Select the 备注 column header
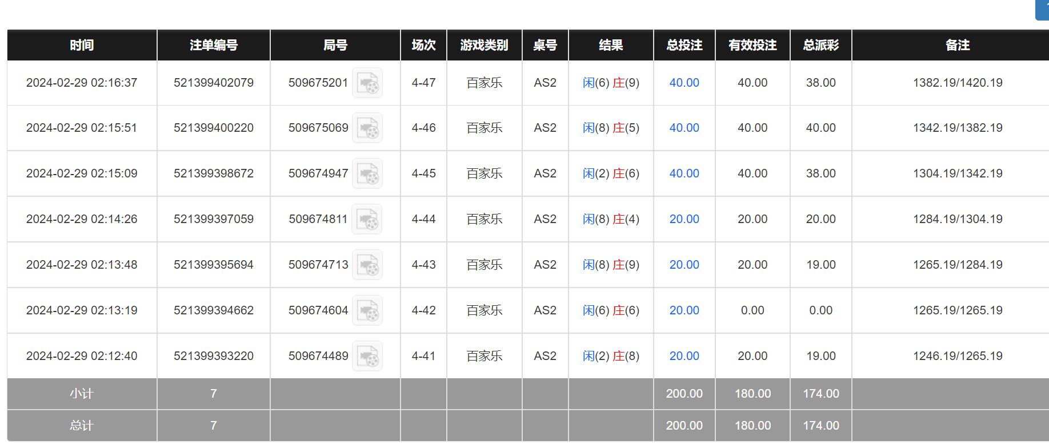1049x445 pixels. point(958,45)
